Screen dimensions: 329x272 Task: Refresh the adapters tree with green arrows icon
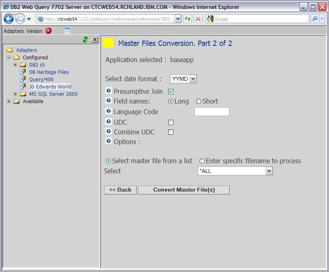pos(85,39)
